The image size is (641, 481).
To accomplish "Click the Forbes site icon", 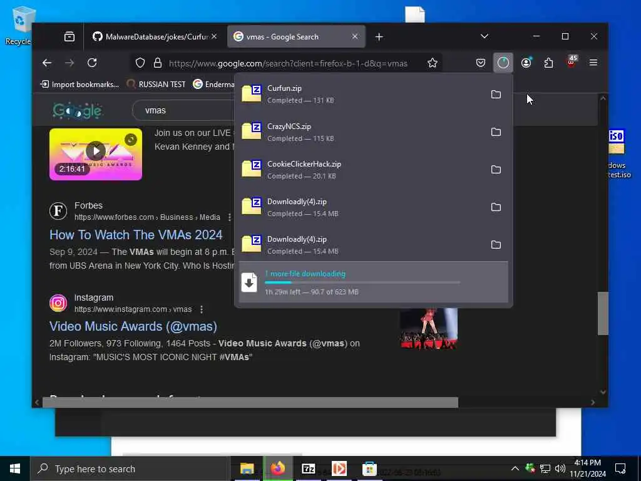I will coord(58,212).
